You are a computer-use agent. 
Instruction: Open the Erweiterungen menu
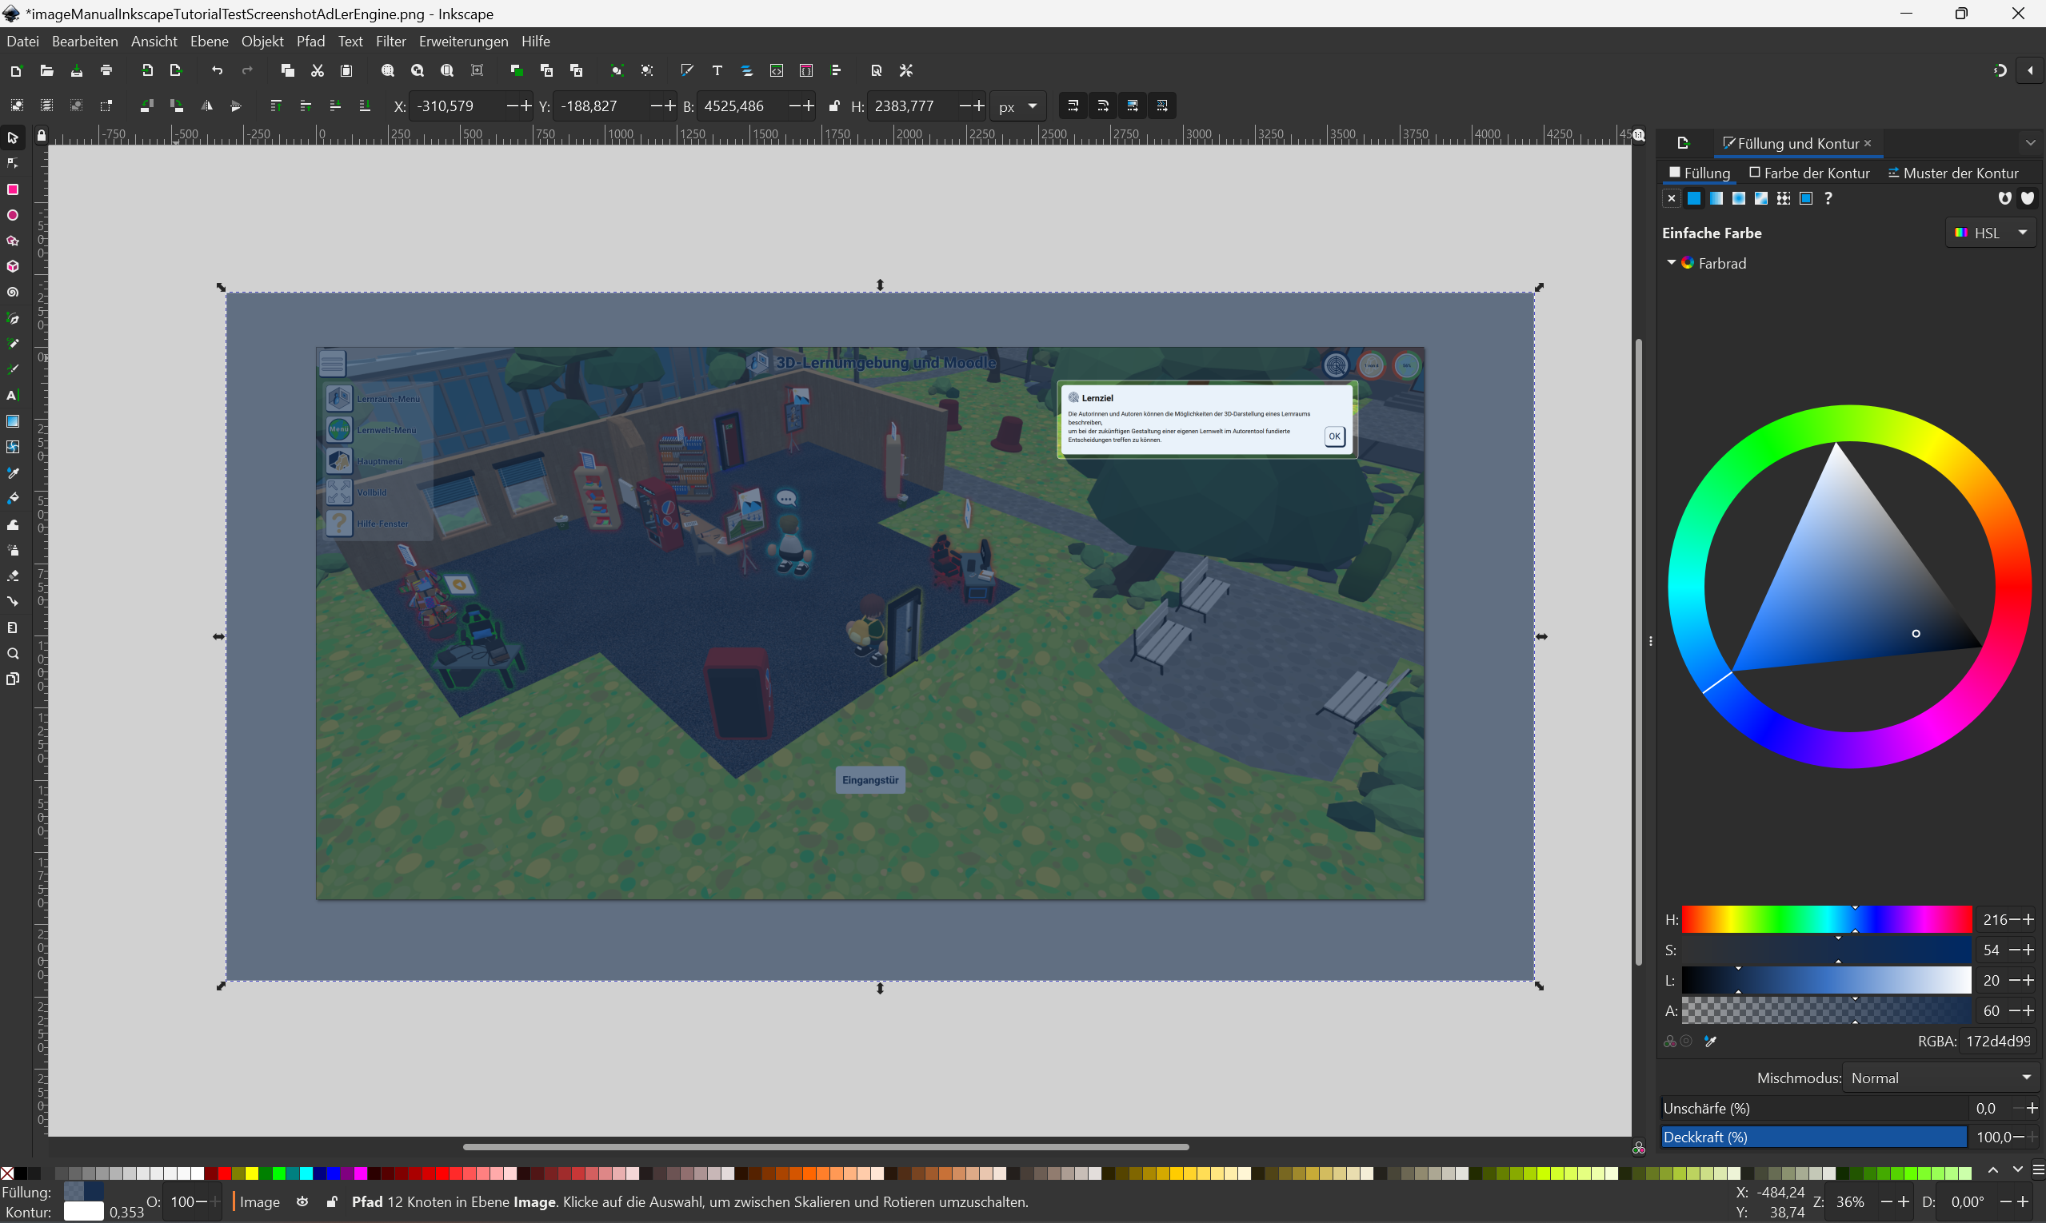pos(462,42)
